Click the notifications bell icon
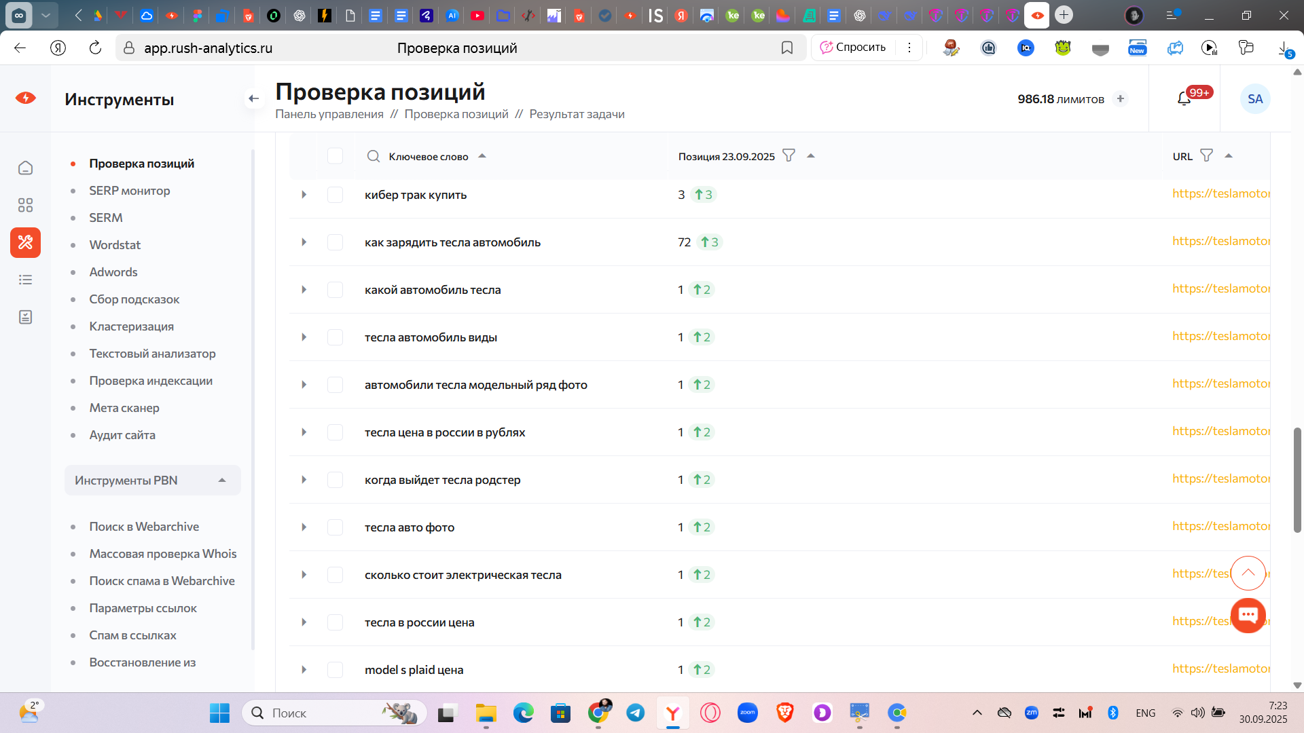This screenshot has height=733, width=1304. pyautogui.click(x=1184, y=99)
